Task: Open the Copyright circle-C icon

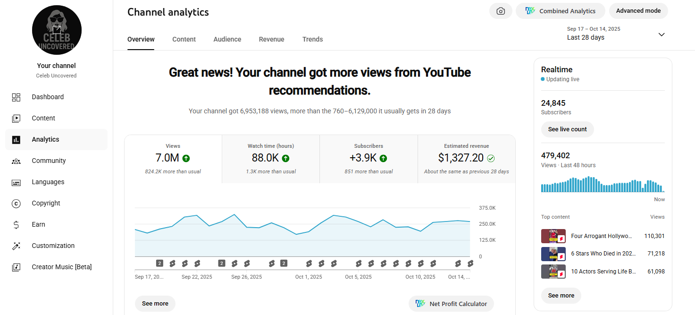Action: (x=16, y=204)
